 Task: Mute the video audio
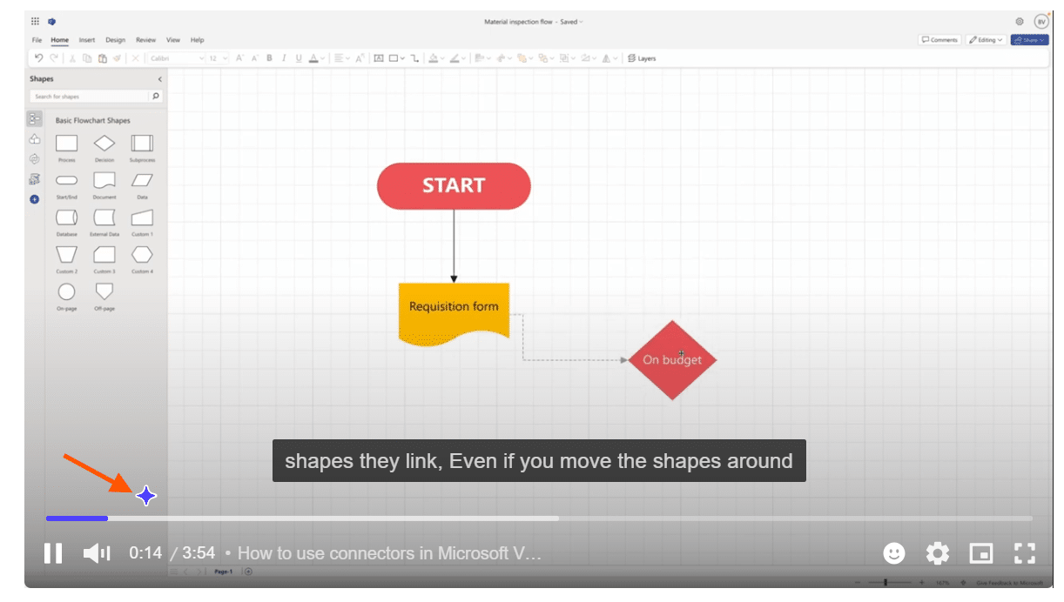pos(96,553)
